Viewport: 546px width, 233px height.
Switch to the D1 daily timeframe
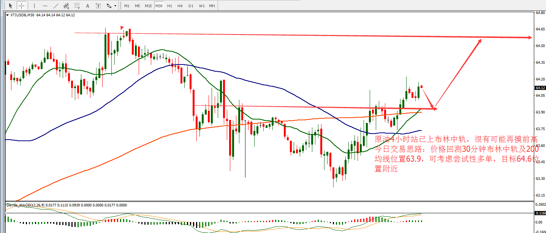coord(191,6)
